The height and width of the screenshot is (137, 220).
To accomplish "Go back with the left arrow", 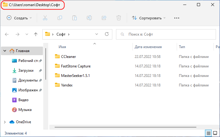I will [7, 34].
